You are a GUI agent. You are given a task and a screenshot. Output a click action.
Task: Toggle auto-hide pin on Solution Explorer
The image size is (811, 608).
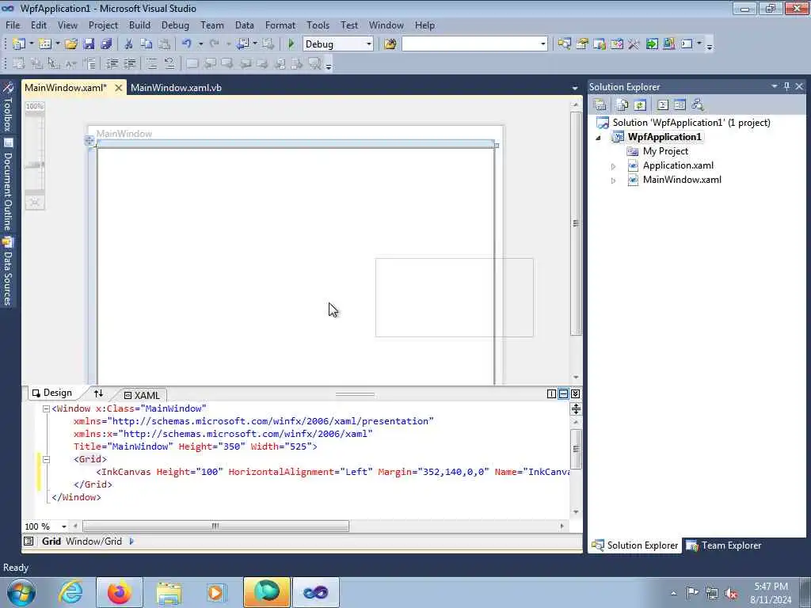click(786, 86)
